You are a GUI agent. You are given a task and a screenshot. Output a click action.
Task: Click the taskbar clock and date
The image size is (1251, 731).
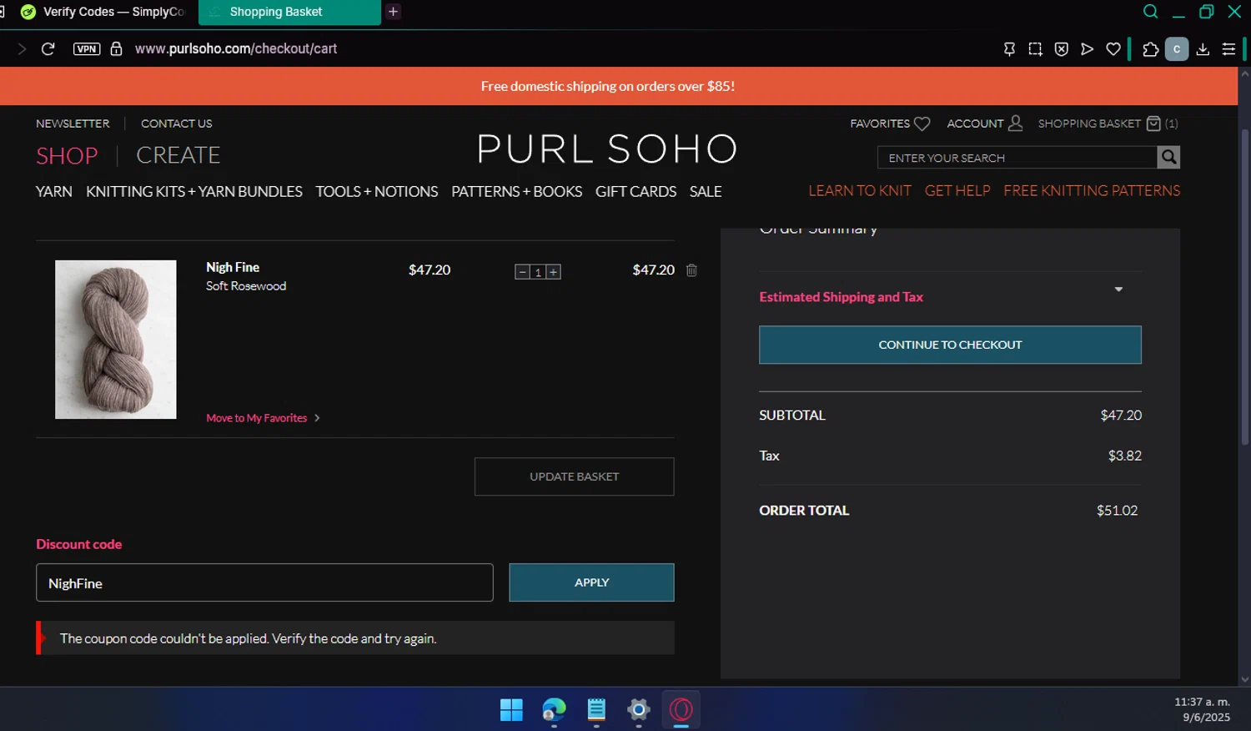pyautogui.click(x=1202, y=709)
